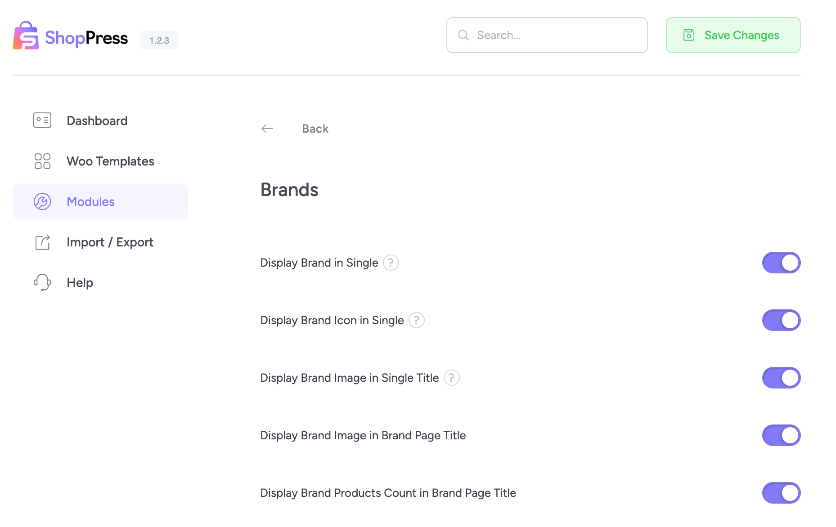Turn off Display Brand Icon in Single

point(781,320)
